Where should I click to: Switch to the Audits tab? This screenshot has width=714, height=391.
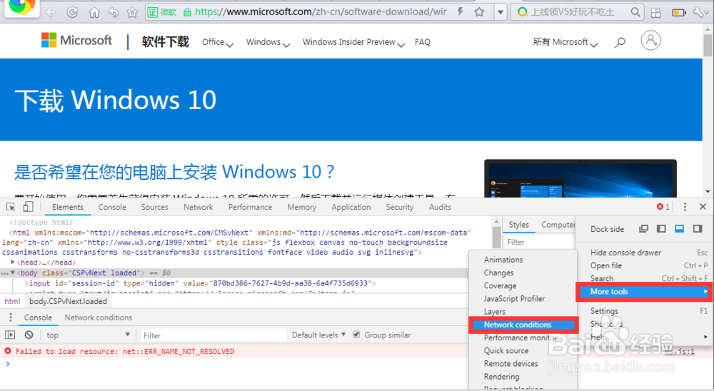[440, 207]
